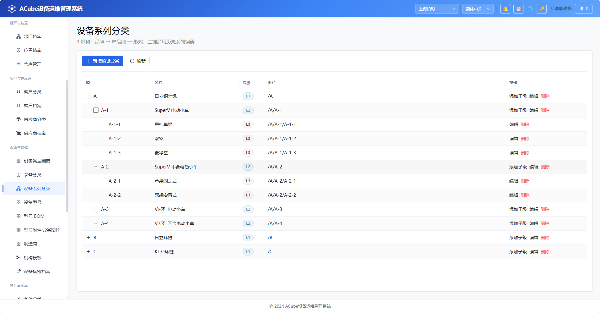Click the 设备类型档案 grid icon
Screen dimensions: 600x313
coord(19,161)
